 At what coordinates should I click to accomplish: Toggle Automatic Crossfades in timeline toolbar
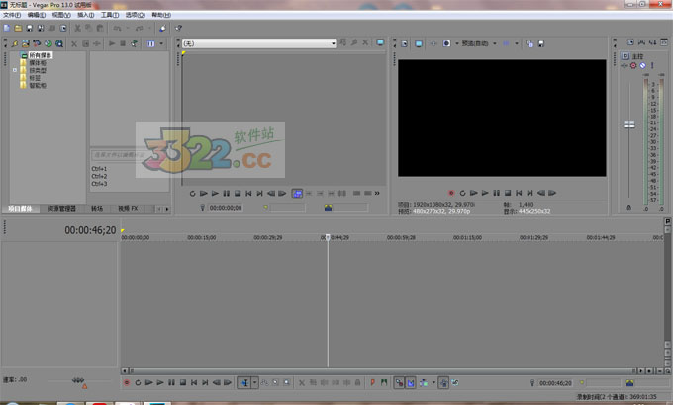coord(411,382)
